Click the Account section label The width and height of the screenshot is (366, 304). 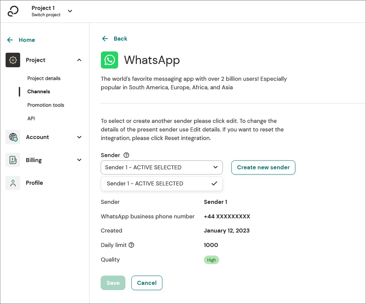coord(37,137)
